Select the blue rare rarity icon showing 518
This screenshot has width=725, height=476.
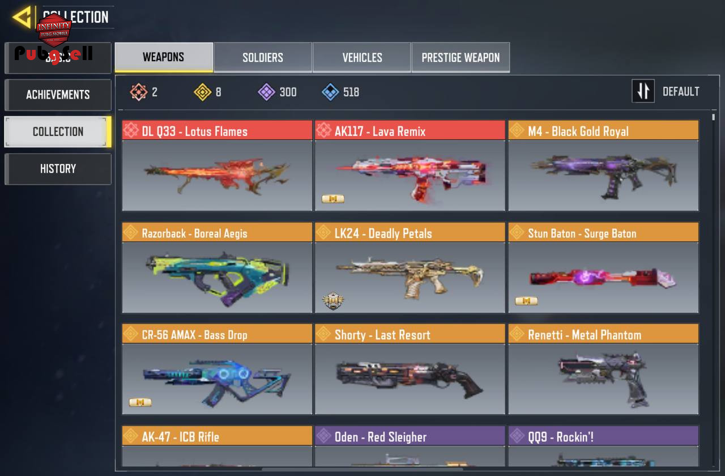click(x=330, y=92)
